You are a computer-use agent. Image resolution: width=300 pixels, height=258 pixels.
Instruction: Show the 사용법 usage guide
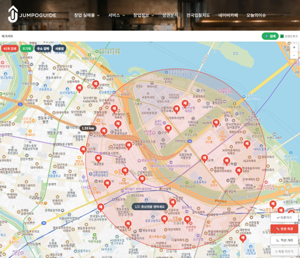point(59,48)
